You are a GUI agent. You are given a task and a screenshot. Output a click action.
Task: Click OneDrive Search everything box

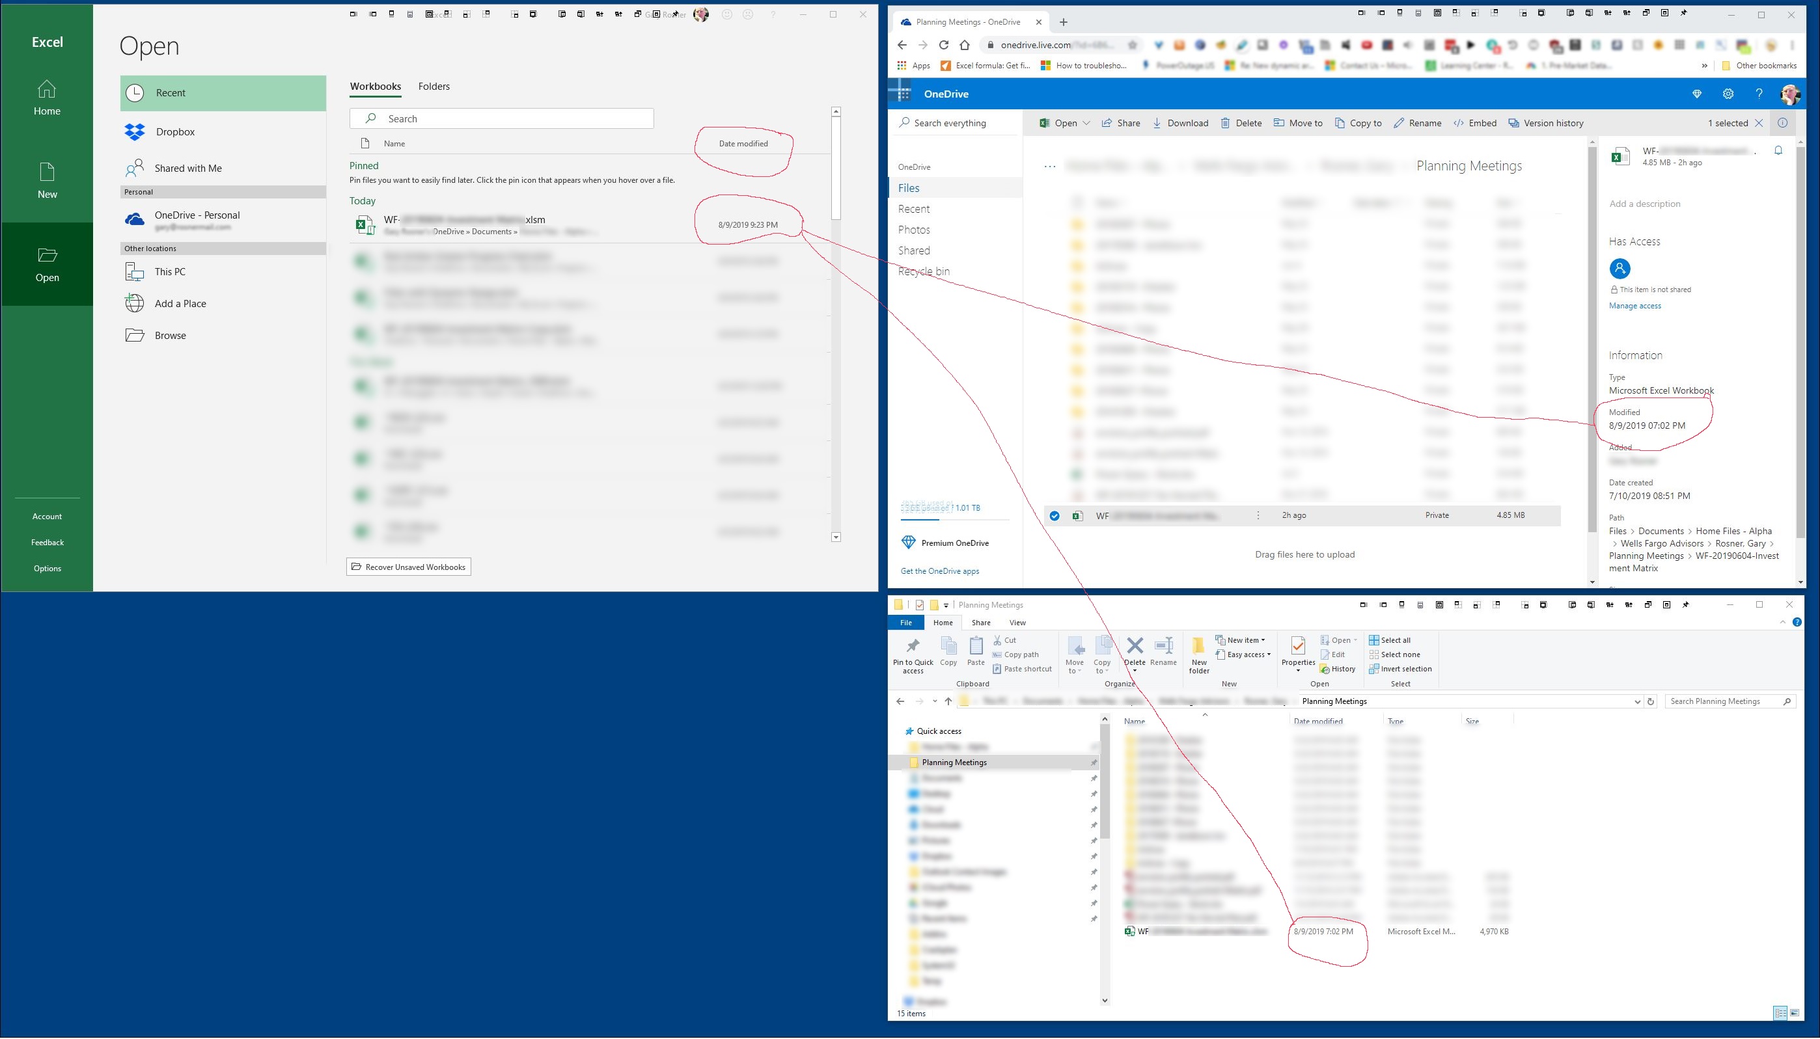[956, 124]
